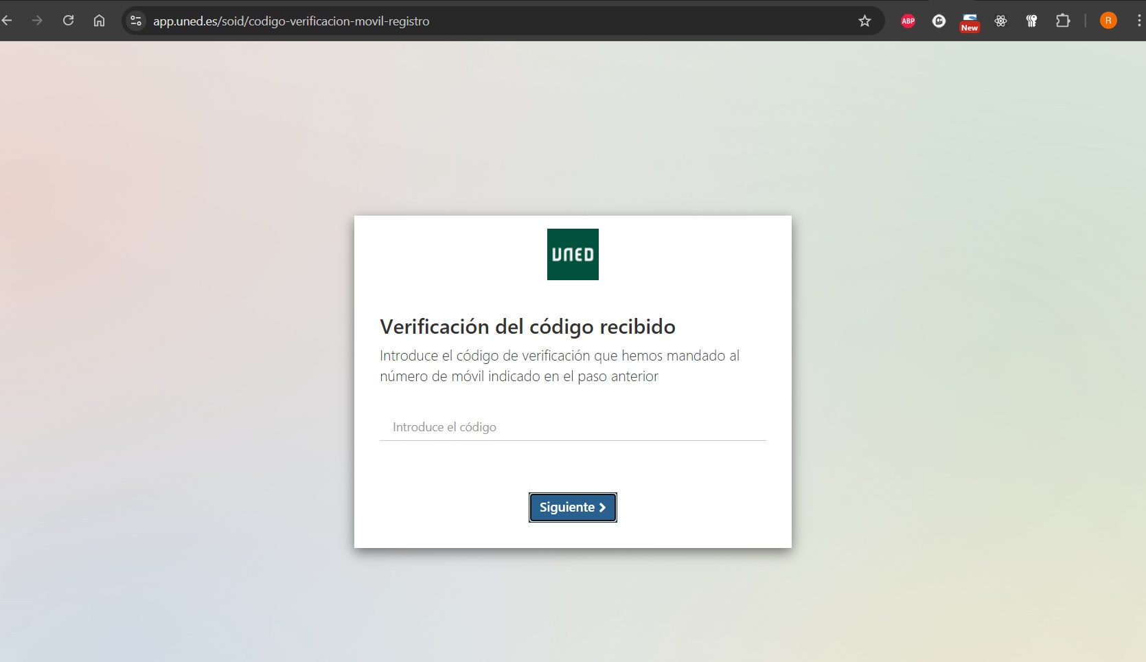
Task: Open the React Developer Tools extension
Action: point(1000,21)
